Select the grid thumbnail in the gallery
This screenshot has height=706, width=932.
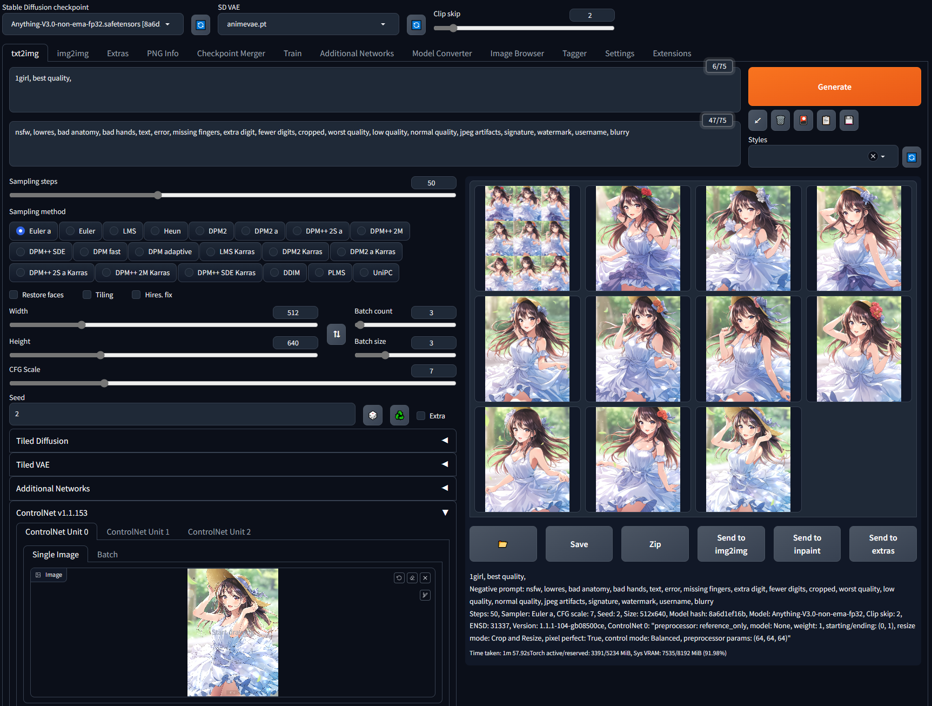[527, 238]
